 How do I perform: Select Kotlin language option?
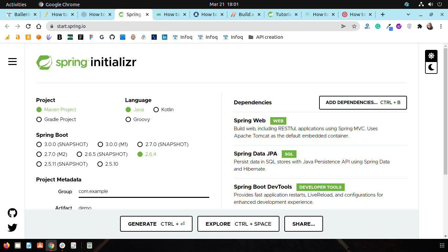click(x=163, y=110)
